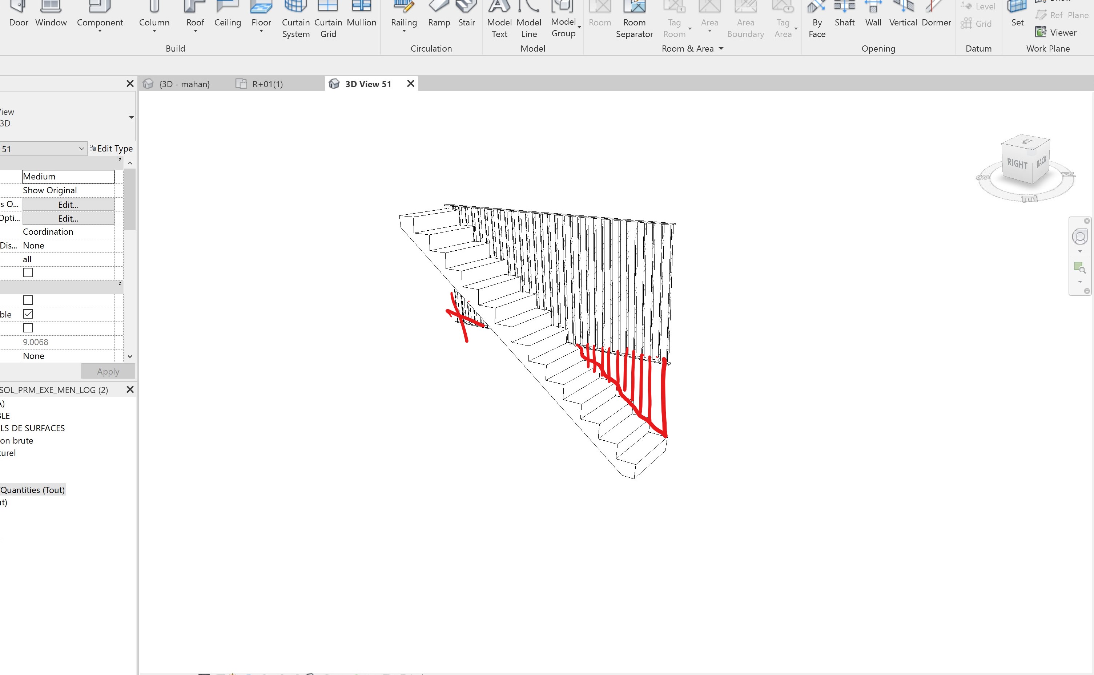This screenshot has width=1094, height=675.
Task: Toggle the checkbox below the 9.0068 value
Action: point(28,328)
